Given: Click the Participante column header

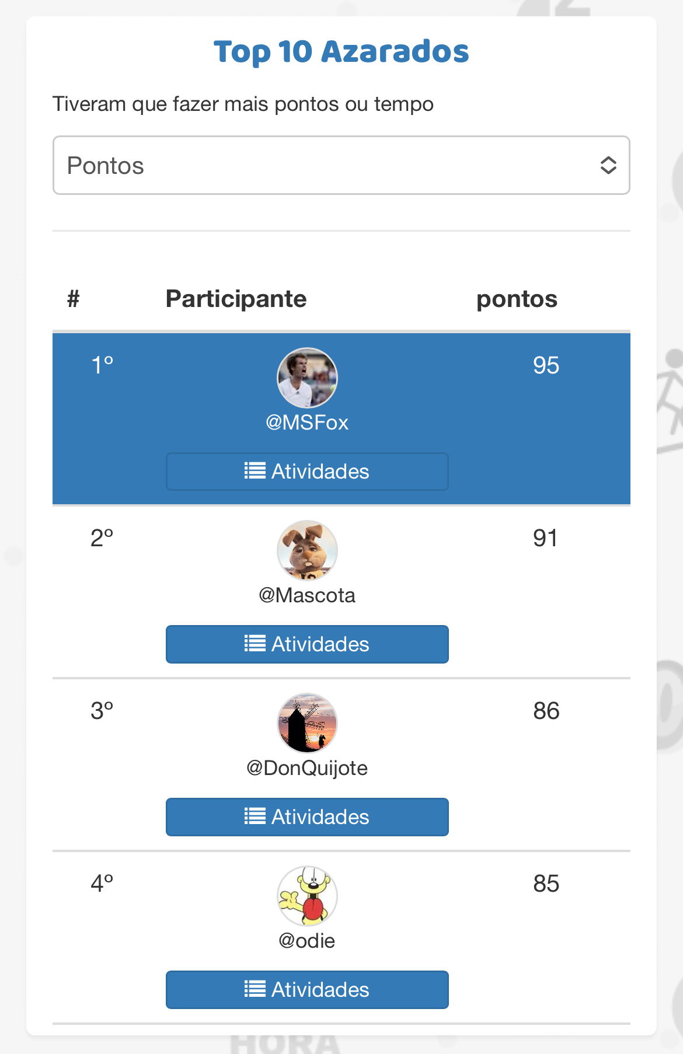Looking at the screenshot, I should click(x=236, y=299).
